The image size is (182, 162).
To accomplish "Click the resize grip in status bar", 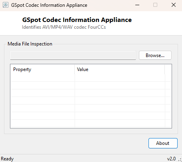I will coord(180,160).
